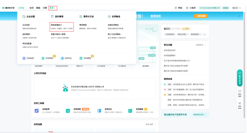The height and width of the screenshot is (133, 247).
Task: Select 企业信息 in the 企业设置 column
Action: (27, 25)
